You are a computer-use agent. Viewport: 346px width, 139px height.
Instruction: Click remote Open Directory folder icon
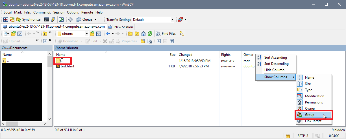click(92, 34)
